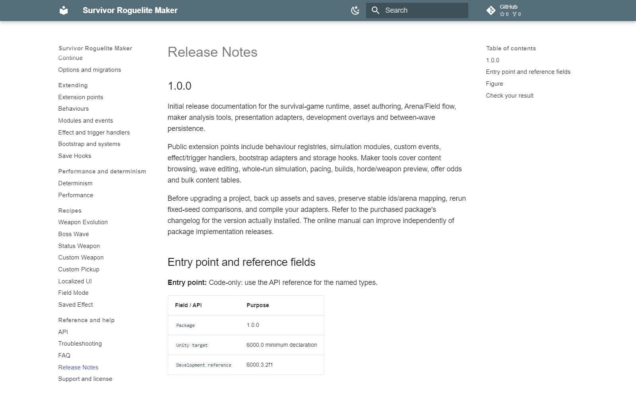Viewport: 636px width, 394px height.
Task: Click the 6000.0 minimum declaration cell
Action: click(281, 345)
